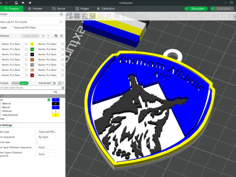The height and width of the screenshot is (177, 236).
Task: Edit the Bambu Lab A1 printer preset
Action: [x=61, y=22]
